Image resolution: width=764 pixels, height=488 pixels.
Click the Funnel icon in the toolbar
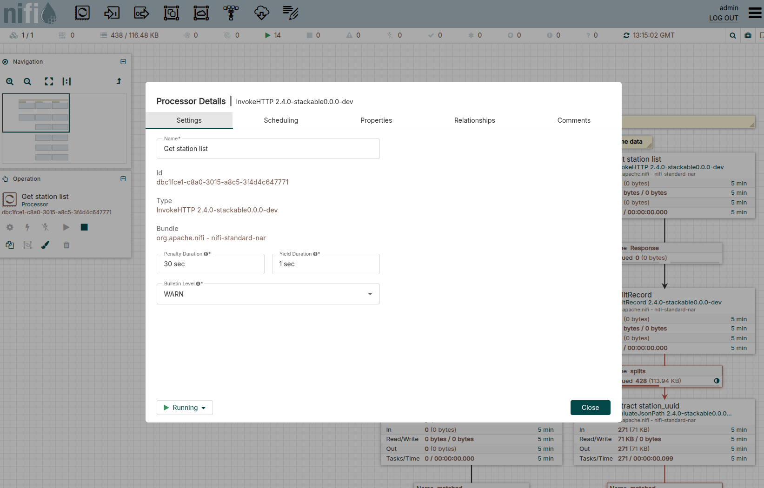(231, 13)
